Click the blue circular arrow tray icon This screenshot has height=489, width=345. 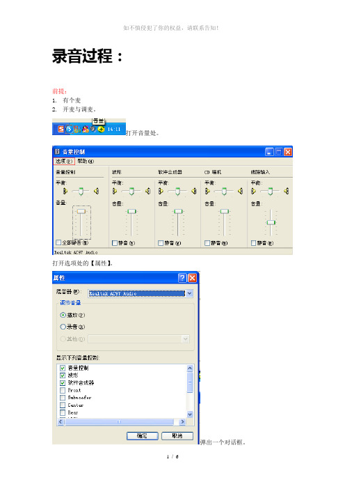tap(70, 129)
